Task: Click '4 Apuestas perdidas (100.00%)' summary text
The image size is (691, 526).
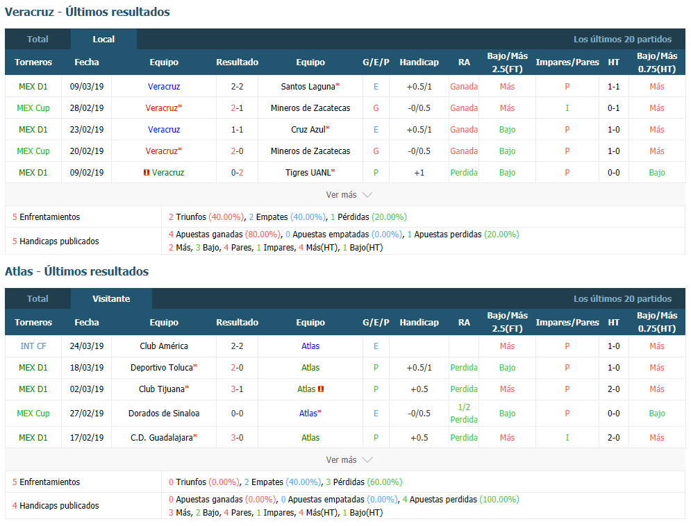Action: [x=461, y=500]
